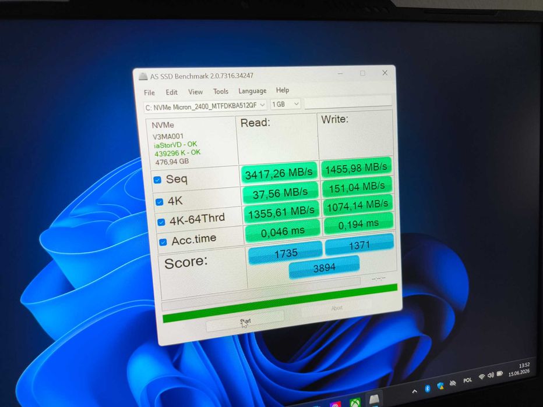
Task: Click the OneDrive cloud tray icon
Action: tap(453, 383)
